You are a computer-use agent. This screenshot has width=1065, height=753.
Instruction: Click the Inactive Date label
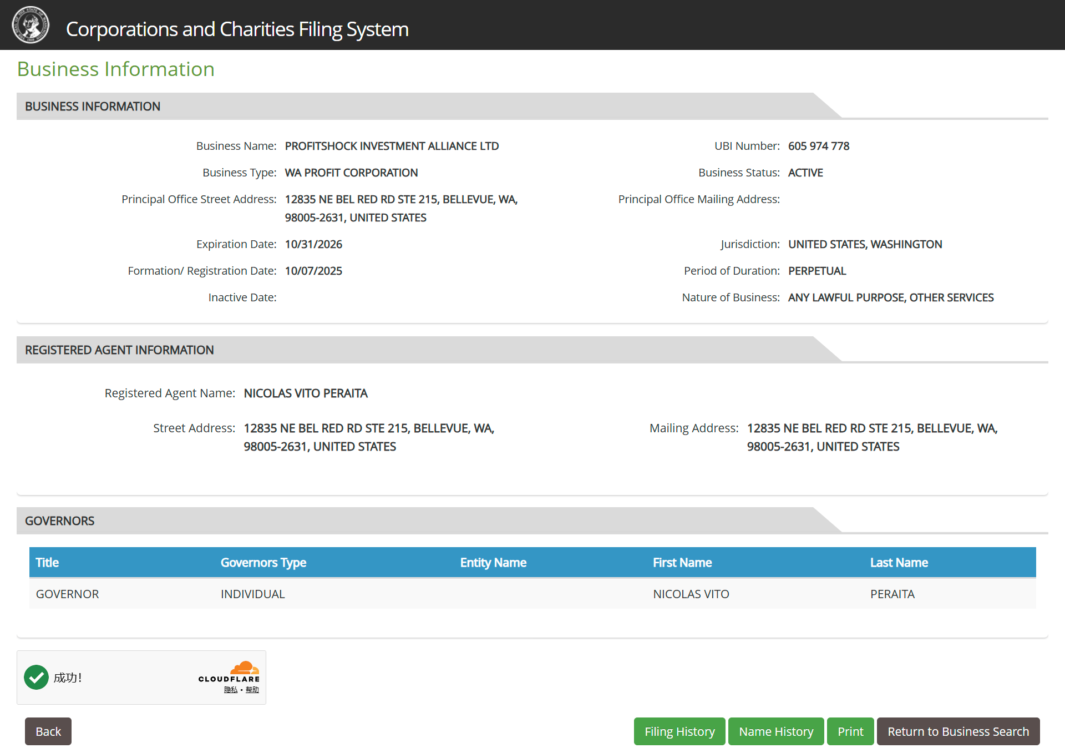pyautogui.click(x=242, y=297)
